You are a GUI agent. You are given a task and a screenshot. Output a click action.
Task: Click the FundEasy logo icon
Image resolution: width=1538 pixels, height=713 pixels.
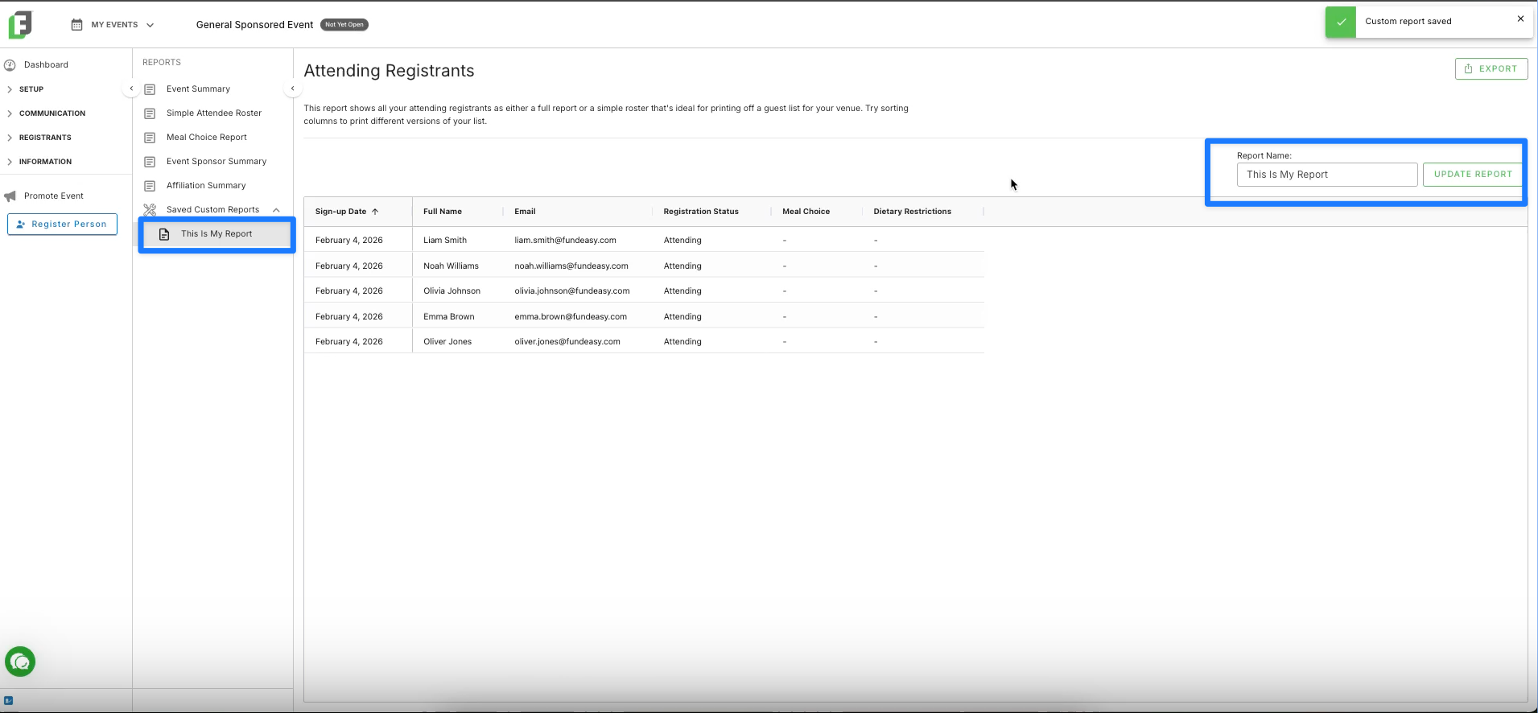[x=20, y=25]
